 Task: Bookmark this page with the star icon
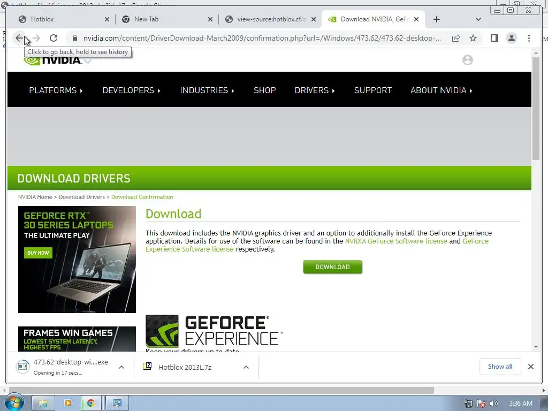473,38
